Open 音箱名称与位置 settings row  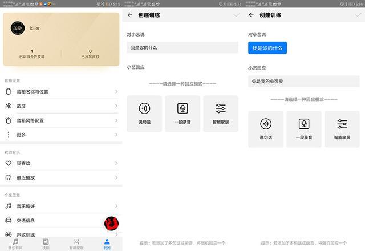point(61,91)
